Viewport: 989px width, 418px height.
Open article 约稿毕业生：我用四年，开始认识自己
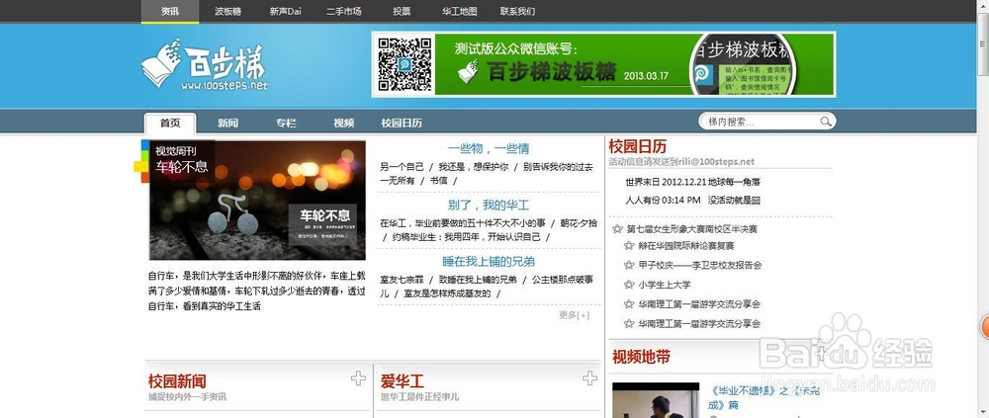tap(466, 237)
